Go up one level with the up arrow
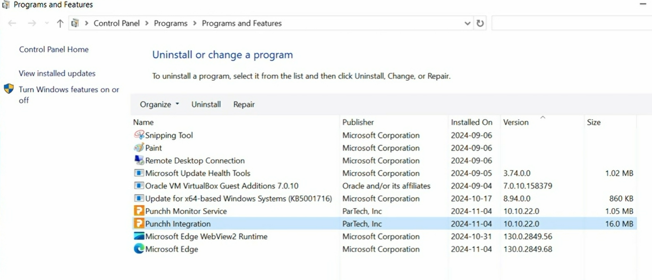This screenshot has height=280, width=652. [60, 23]
